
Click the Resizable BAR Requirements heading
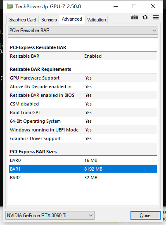(40, 69)
